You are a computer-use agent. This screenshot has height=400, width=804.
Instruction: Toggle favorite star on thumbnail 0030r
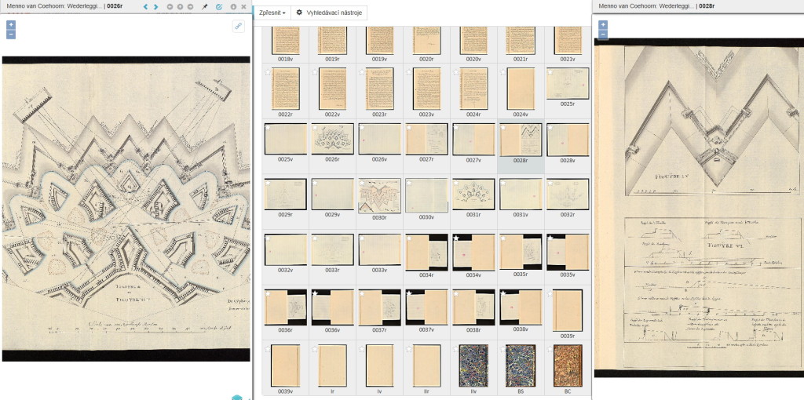(x=363, y=182)
